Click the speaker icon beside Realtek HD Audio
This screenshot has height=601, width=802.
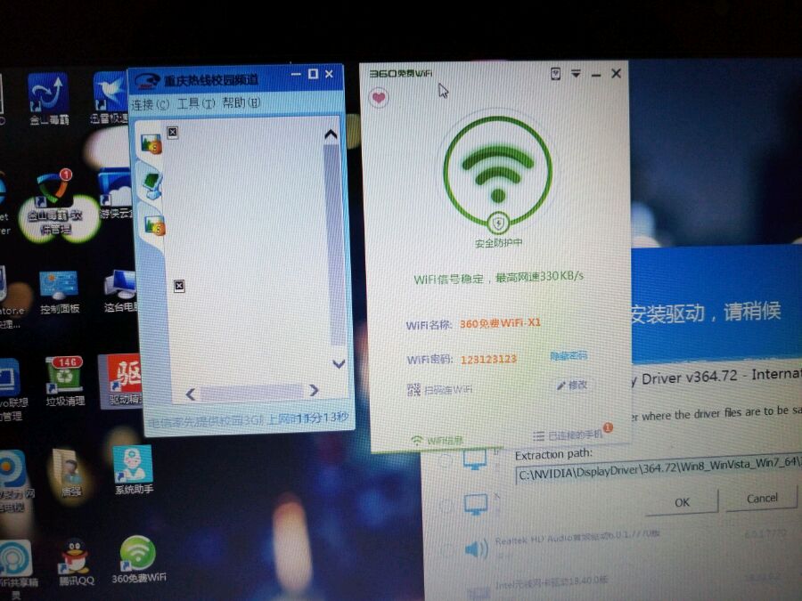pyautogui.click(x=476, y=549)
